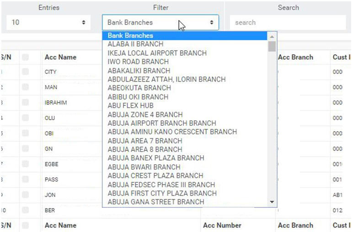The height and width of the screenshot is (232, 353).
Task: Click the dropdown list scroll-down arrow
Action: coord(272,202)
